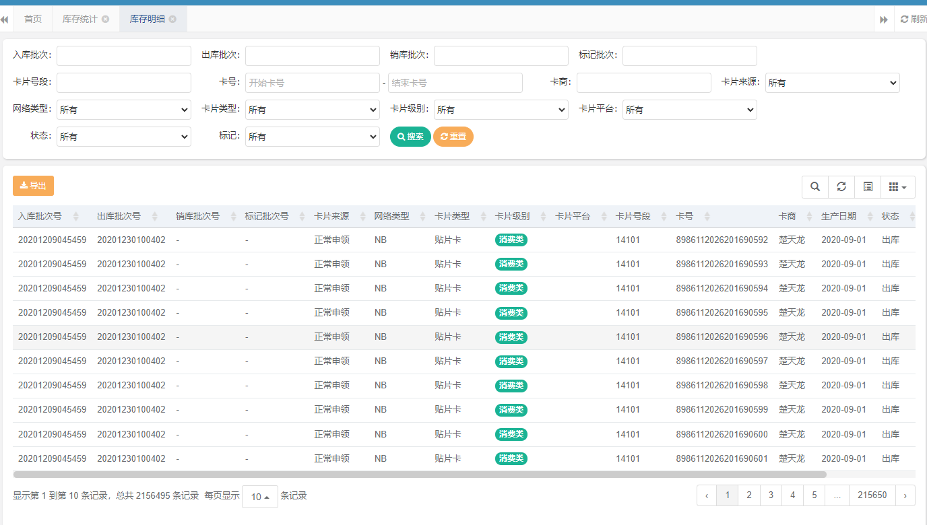Click card number 8986112026201690600
This screenshot has width=927, height=525.
click(722, 434)
